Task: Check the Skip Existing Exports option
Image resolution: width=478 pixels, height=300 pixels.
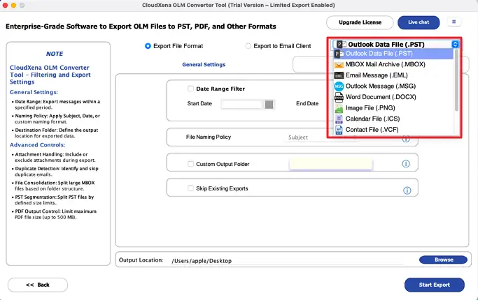Action: 190,188
